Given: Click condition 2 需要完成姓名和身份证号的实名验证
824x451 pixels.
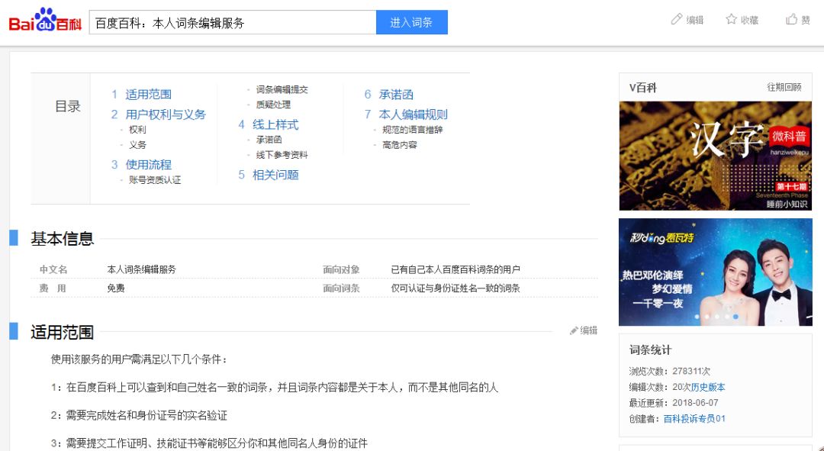Looking at the screenshot, I should [x=140, y=416].
